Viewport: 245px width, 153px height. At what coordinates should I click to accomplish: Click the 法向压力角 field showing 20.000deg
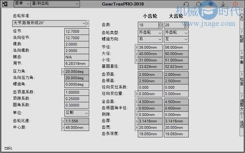(77, 78)
